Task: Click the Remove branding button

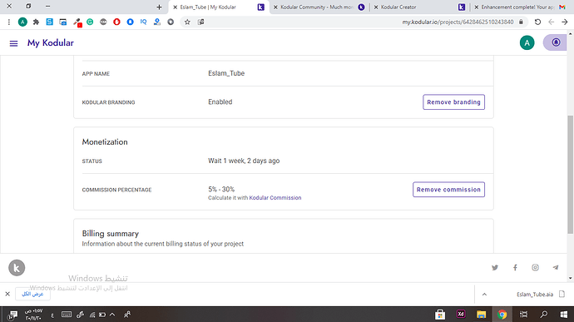Action: (453, 102)
